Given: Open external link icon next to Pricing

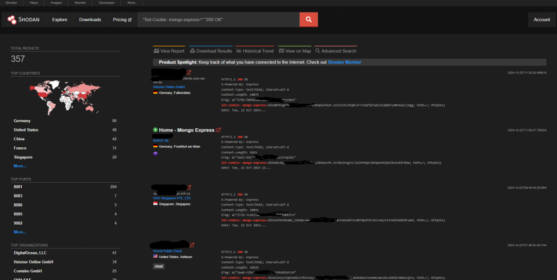Looking at the screenshot, I should point(129,20).
